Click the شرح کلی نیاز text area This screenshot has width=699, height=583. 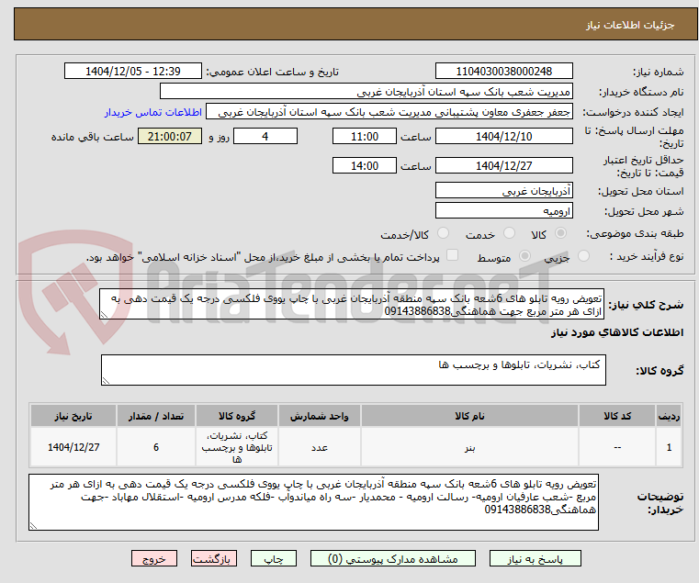pos(352,304)
